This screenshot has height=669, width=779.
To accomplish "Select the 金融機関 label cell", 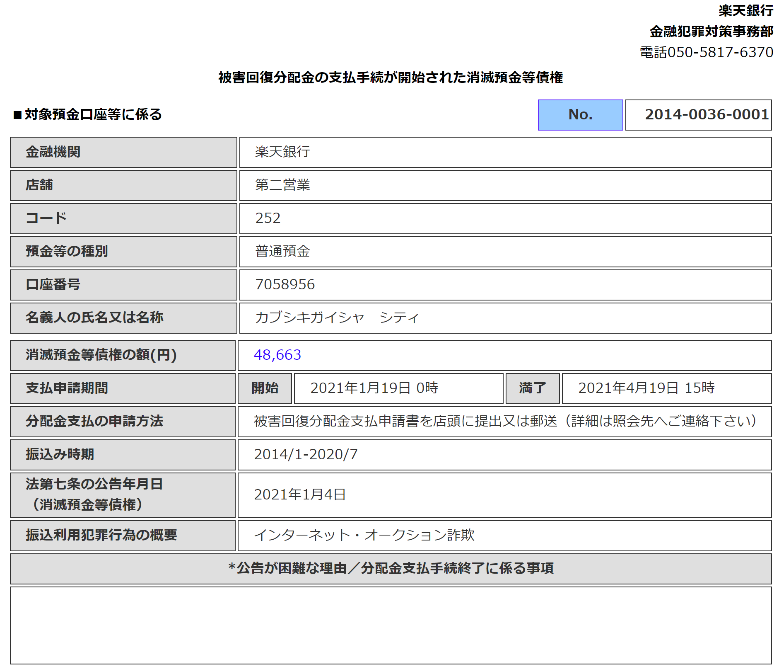I will pos(123,152).
